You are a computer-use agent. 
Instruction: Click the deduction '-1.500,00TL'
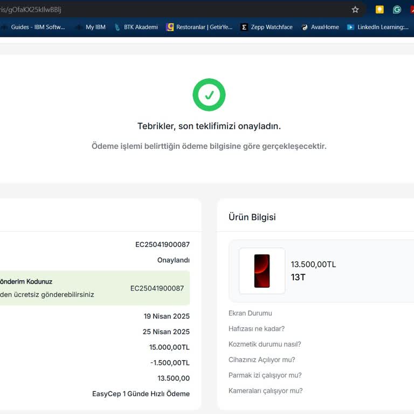point(170,363)
